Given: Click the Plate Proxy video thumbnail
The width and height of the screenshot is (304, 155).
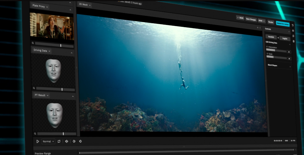Looking at the screenshot, I should [x=52, y=27].
